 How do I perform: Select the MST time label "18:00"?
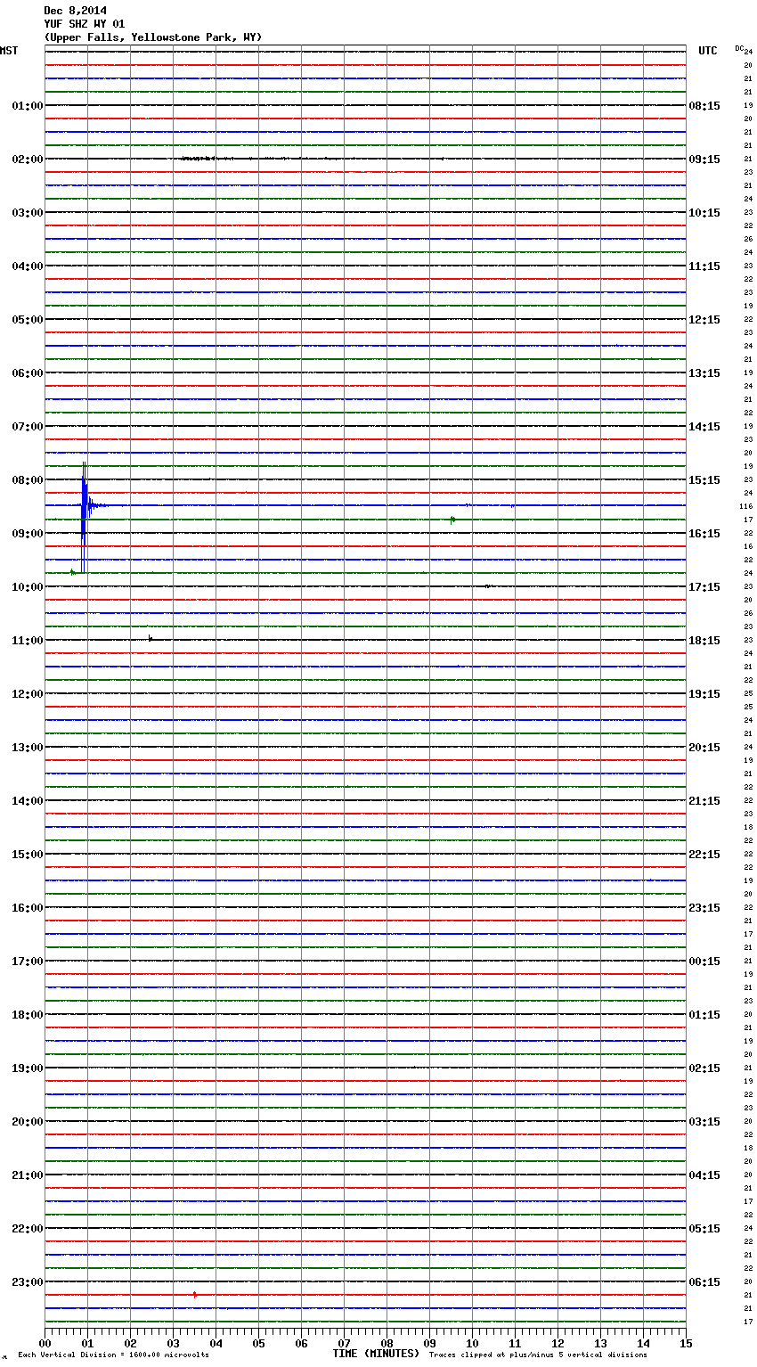(x=28, y=1015)
